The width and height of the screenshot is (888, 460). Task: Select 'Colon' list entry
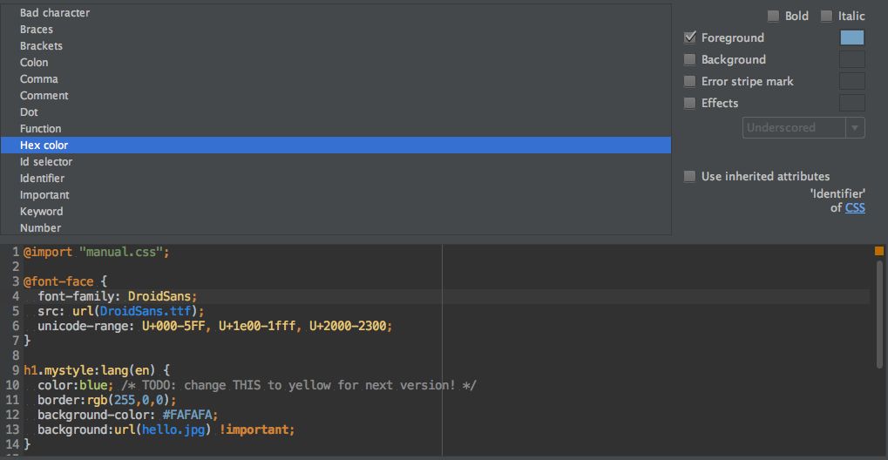[x=336, y=63]
